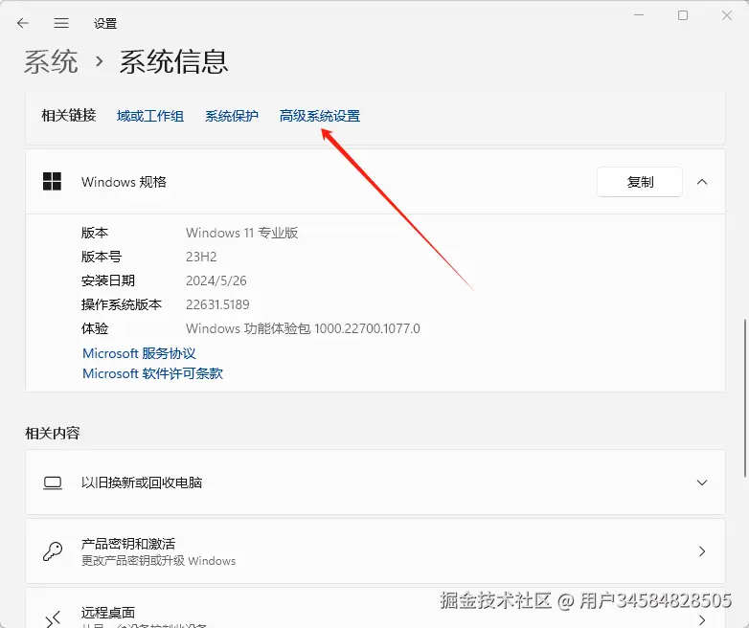Collapse the Windows 规格 section
This screenshot has height=628, width=749.
point(702,182)
